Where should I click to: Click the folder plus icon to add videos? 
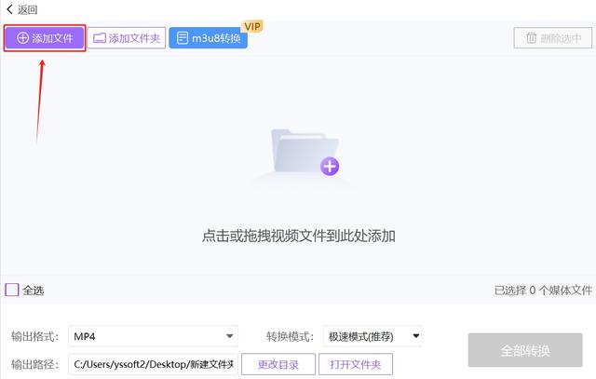coord(305,153)
